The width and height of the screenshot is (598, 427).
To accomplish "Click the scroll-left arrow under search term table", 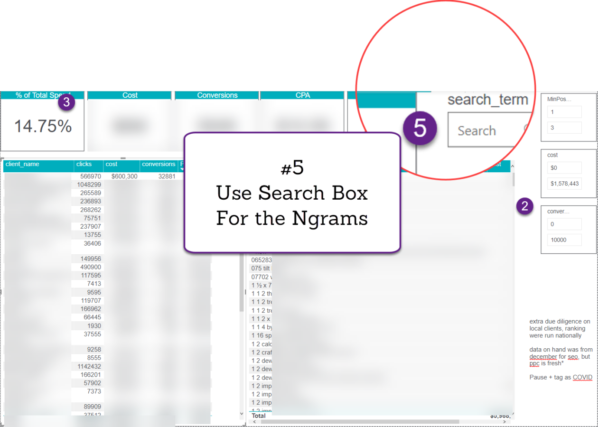I will [x=254, y=421].
